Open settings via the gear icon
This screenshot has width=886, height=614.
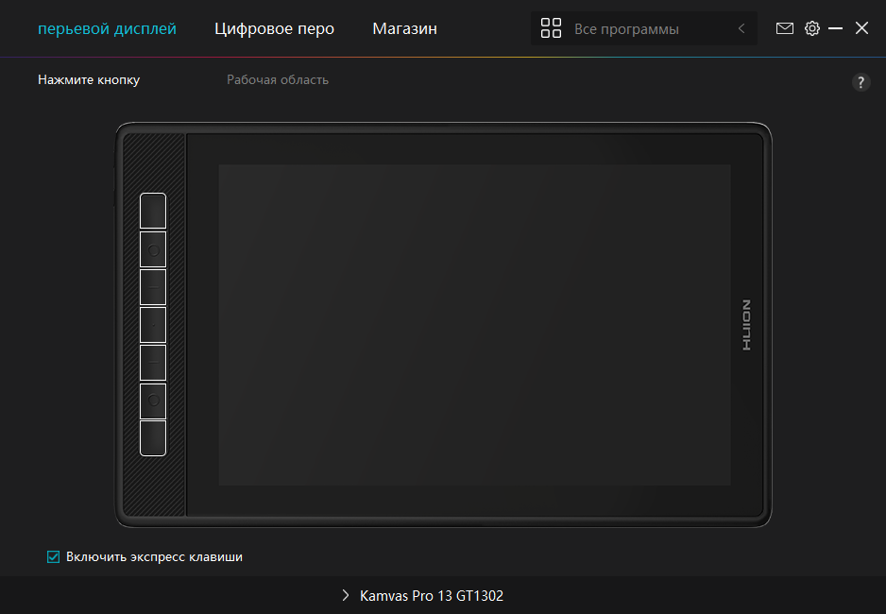812,28
